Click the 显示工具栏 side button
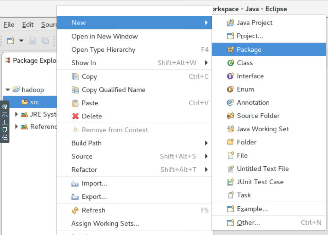Image resolution: width=328 pixels, height=235 pixels. 5,122
